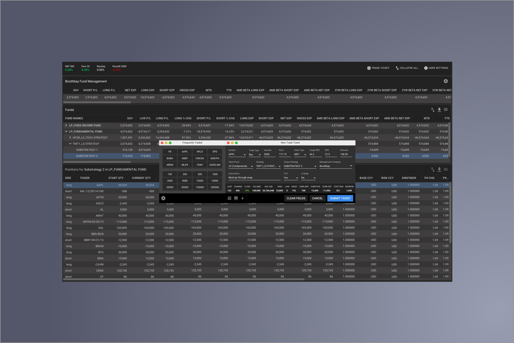
Task: Open the Management Company dropdown
Action: pos(336,166)
